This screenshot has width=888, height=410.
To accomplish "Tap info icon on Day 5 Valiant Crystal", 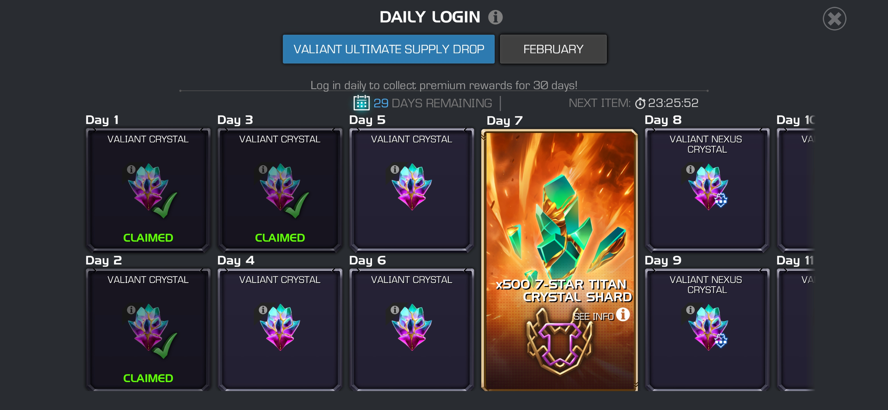I will [395, 169].
